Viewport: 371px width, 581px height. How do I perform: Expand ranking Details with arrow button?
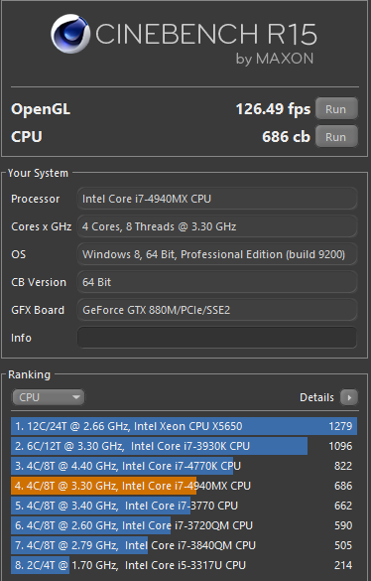[349, 397]
